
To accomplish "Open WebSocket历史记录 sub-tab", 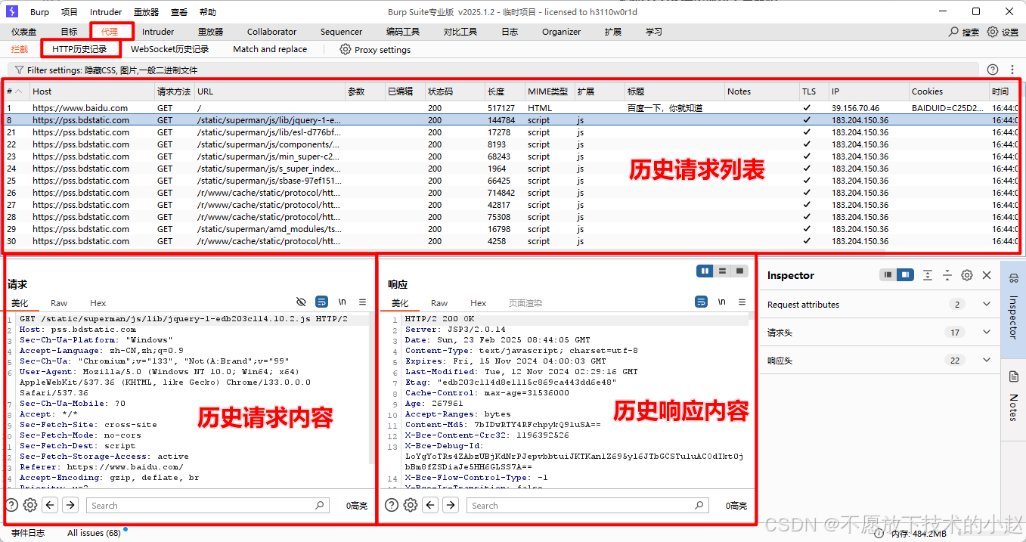I will [x=169, y=49].
